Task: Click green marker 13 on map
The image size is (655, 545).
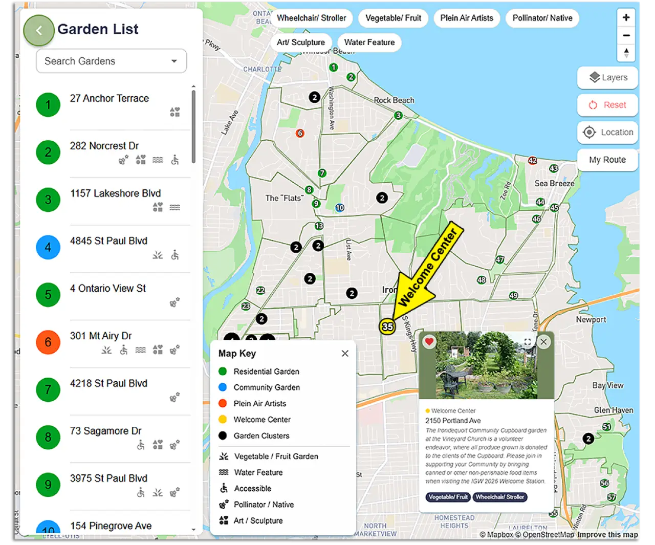Action: (x=319, y=226)
